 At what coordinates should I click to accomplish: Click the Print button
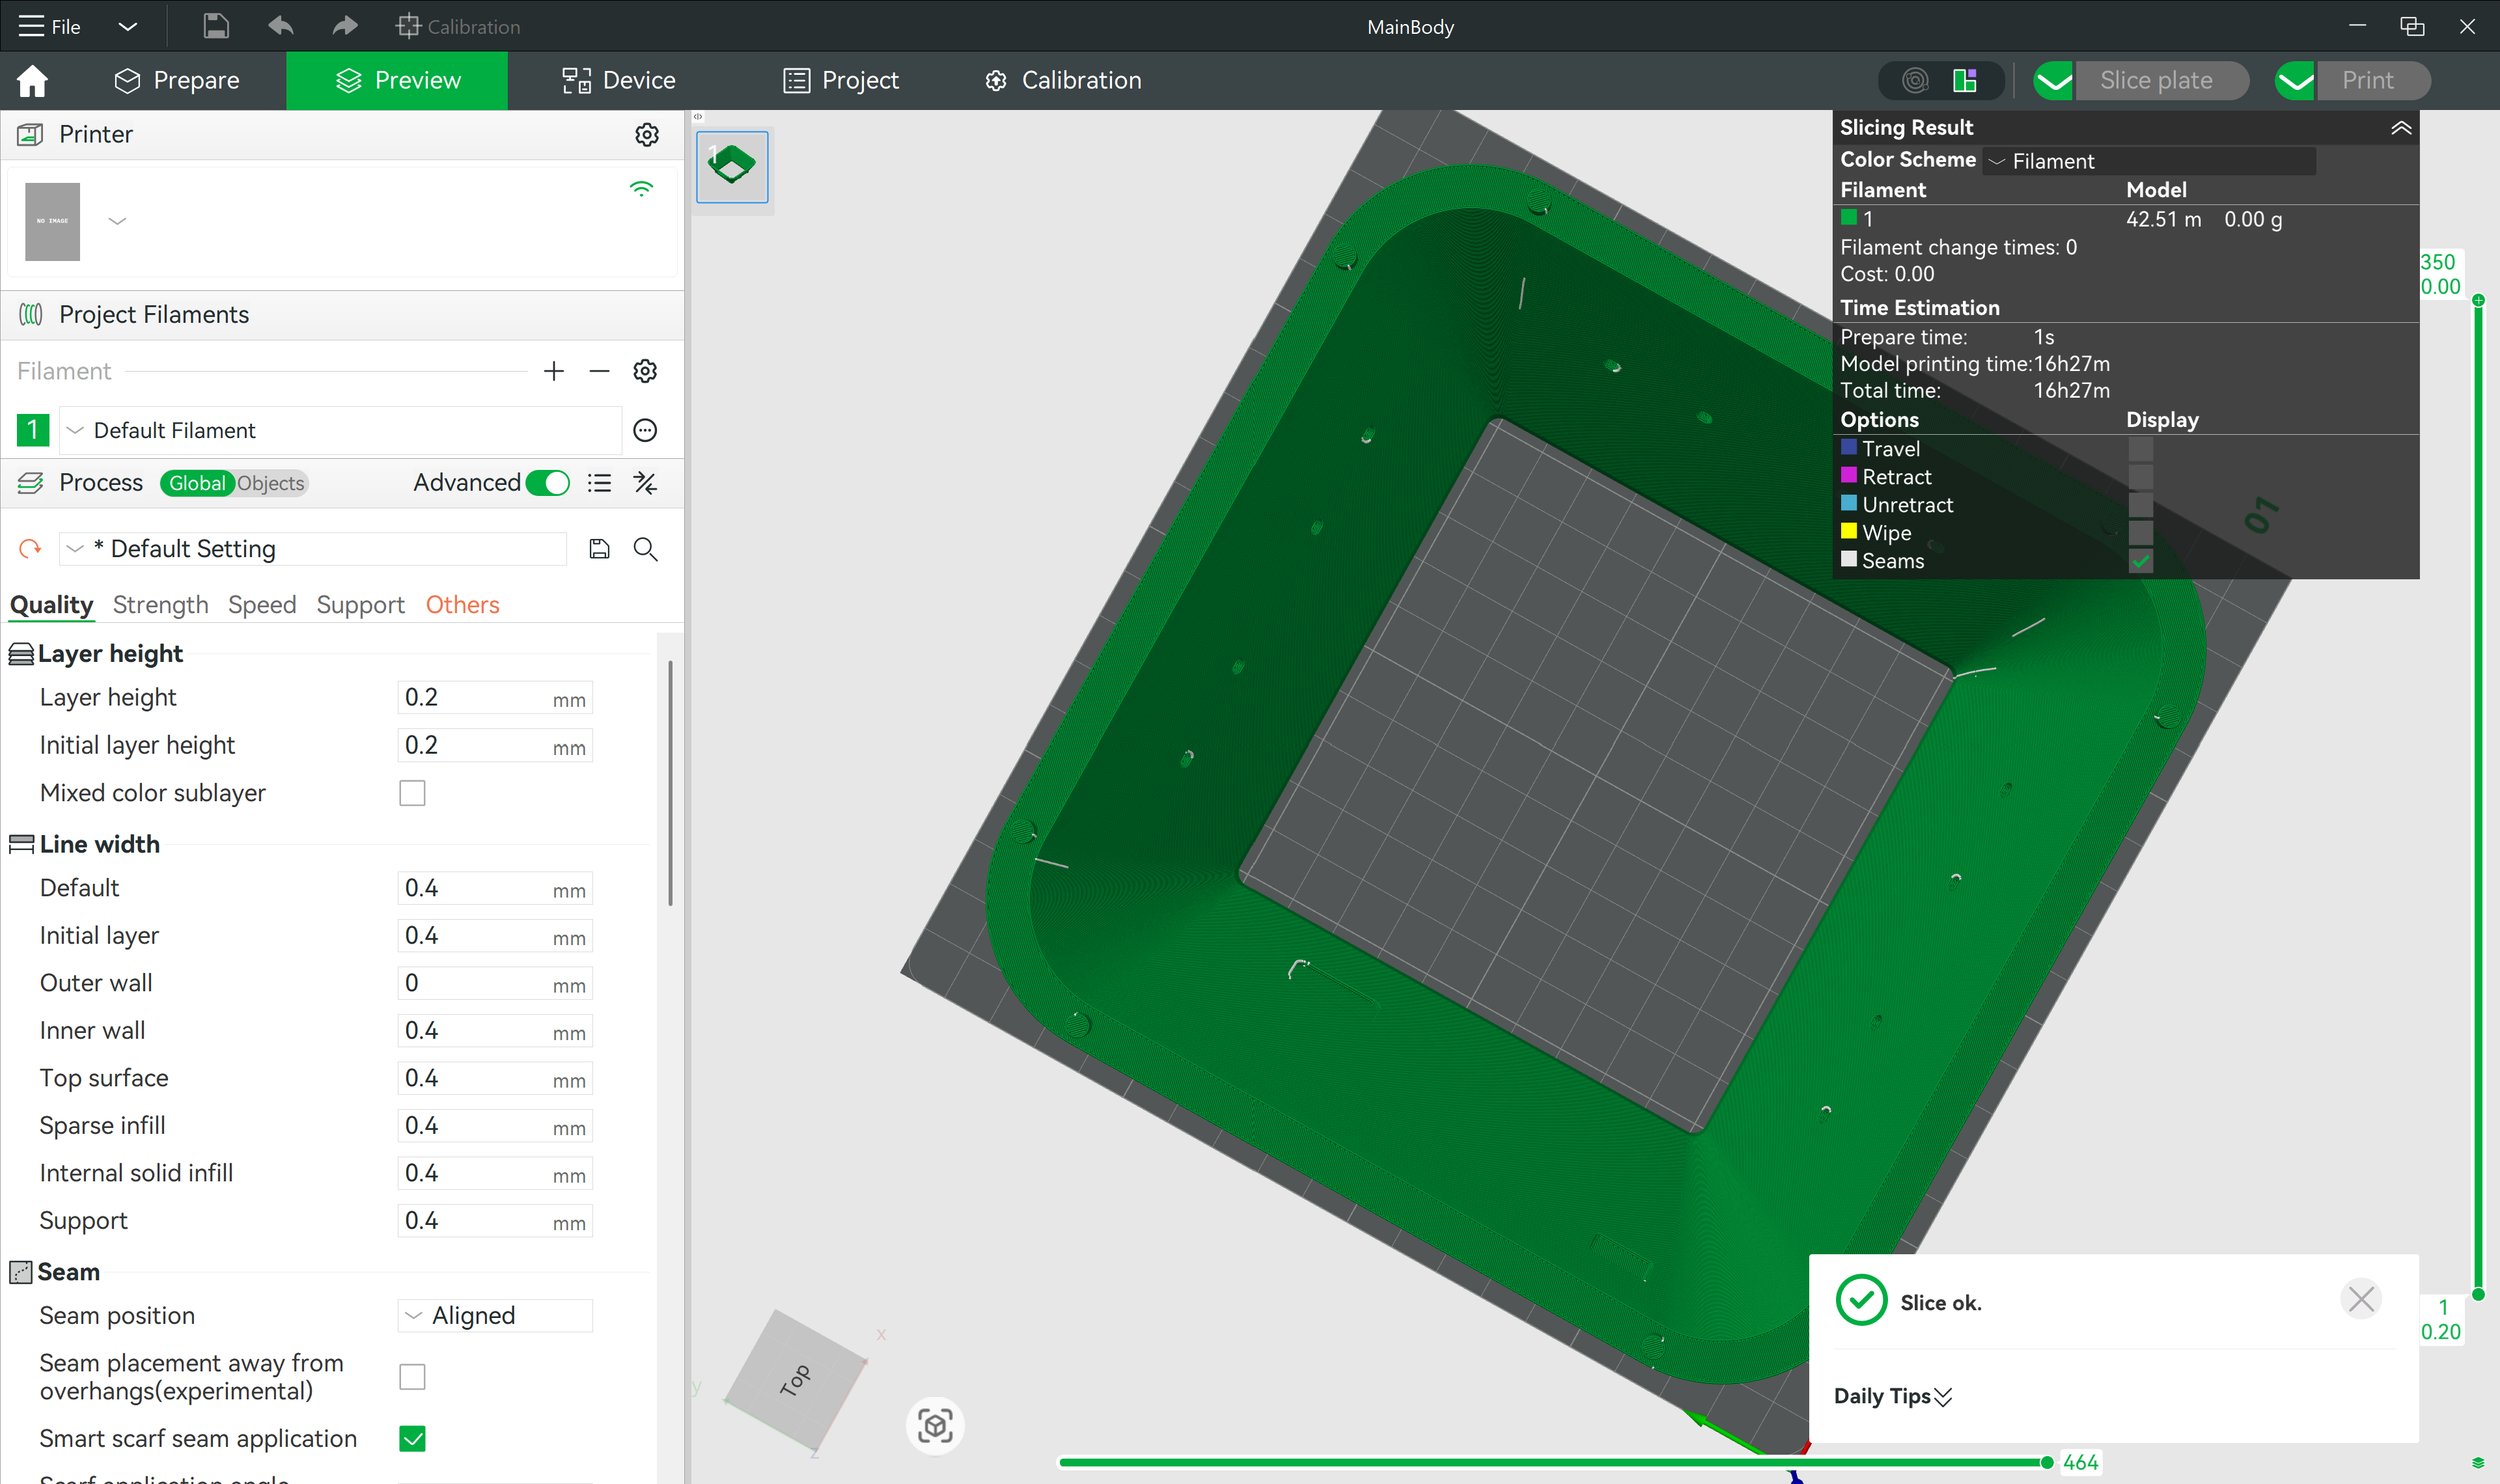(2373, 80)
